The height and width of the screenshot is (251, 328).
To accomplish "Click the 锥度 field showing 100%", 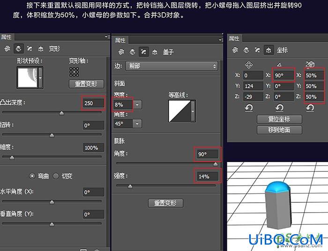I will point(93,148).
